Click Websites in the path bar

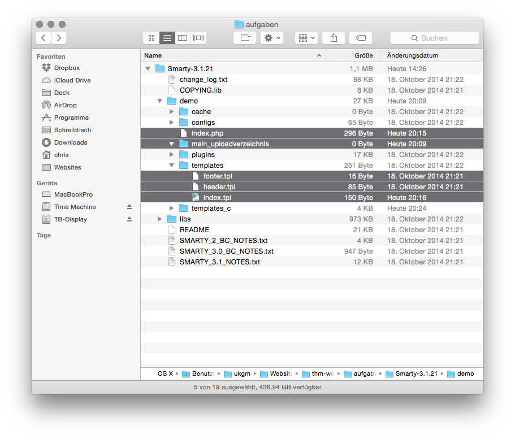tap(276, 373)
